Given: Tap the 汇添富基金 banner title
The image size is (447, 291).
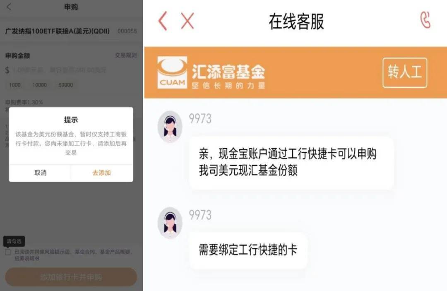Looking at the screenshot, I should [x=228, y=72].
